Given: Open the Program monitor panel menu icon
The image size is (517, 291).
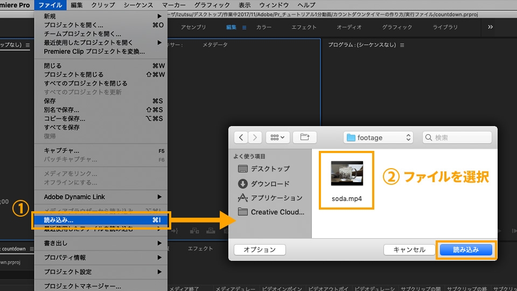Looking at the screenshot, I should (x=402, y=45).
